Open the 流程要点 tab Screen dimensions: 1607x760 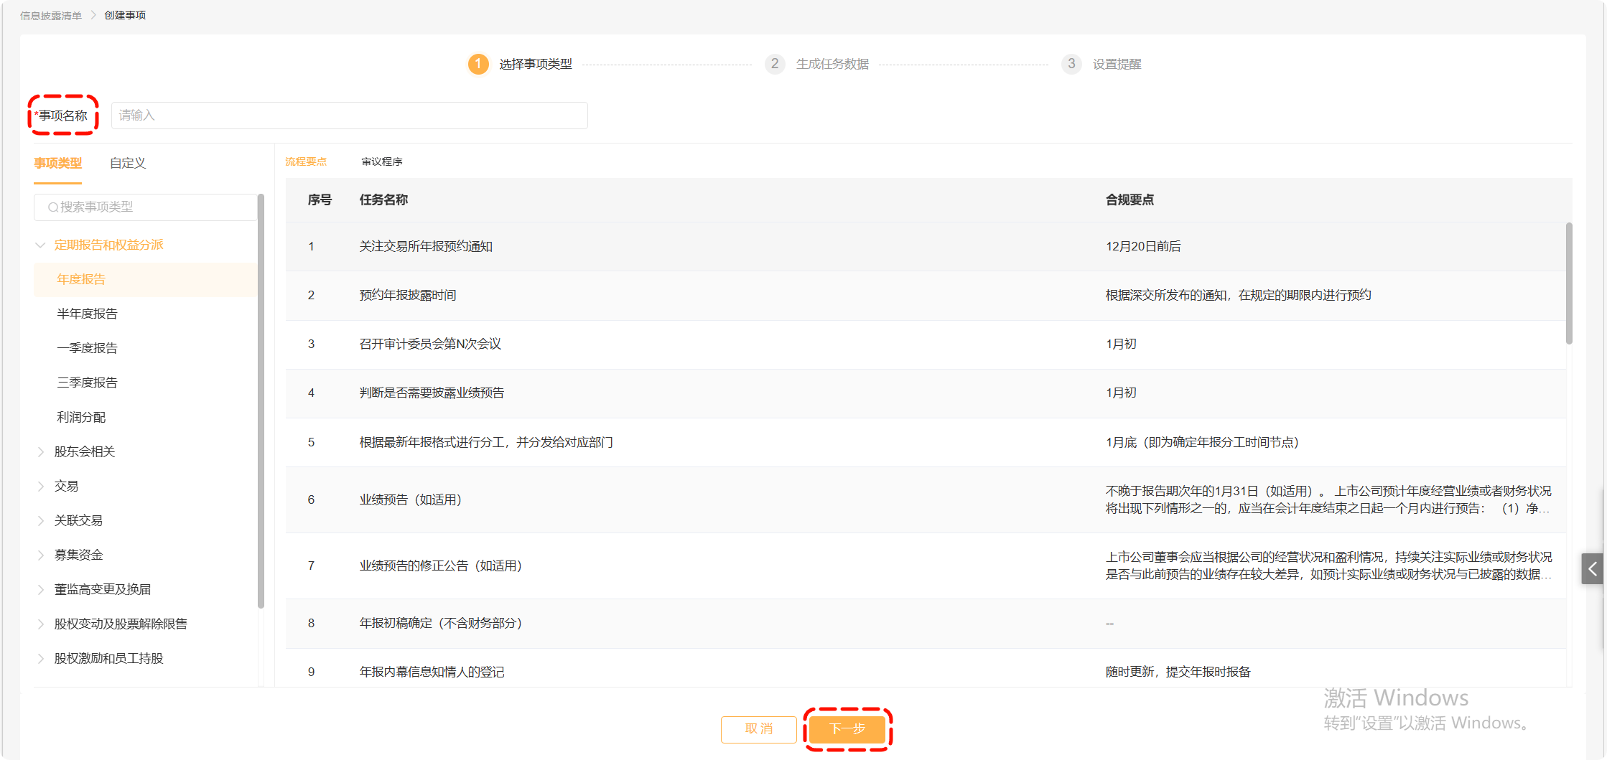[306, 162]
